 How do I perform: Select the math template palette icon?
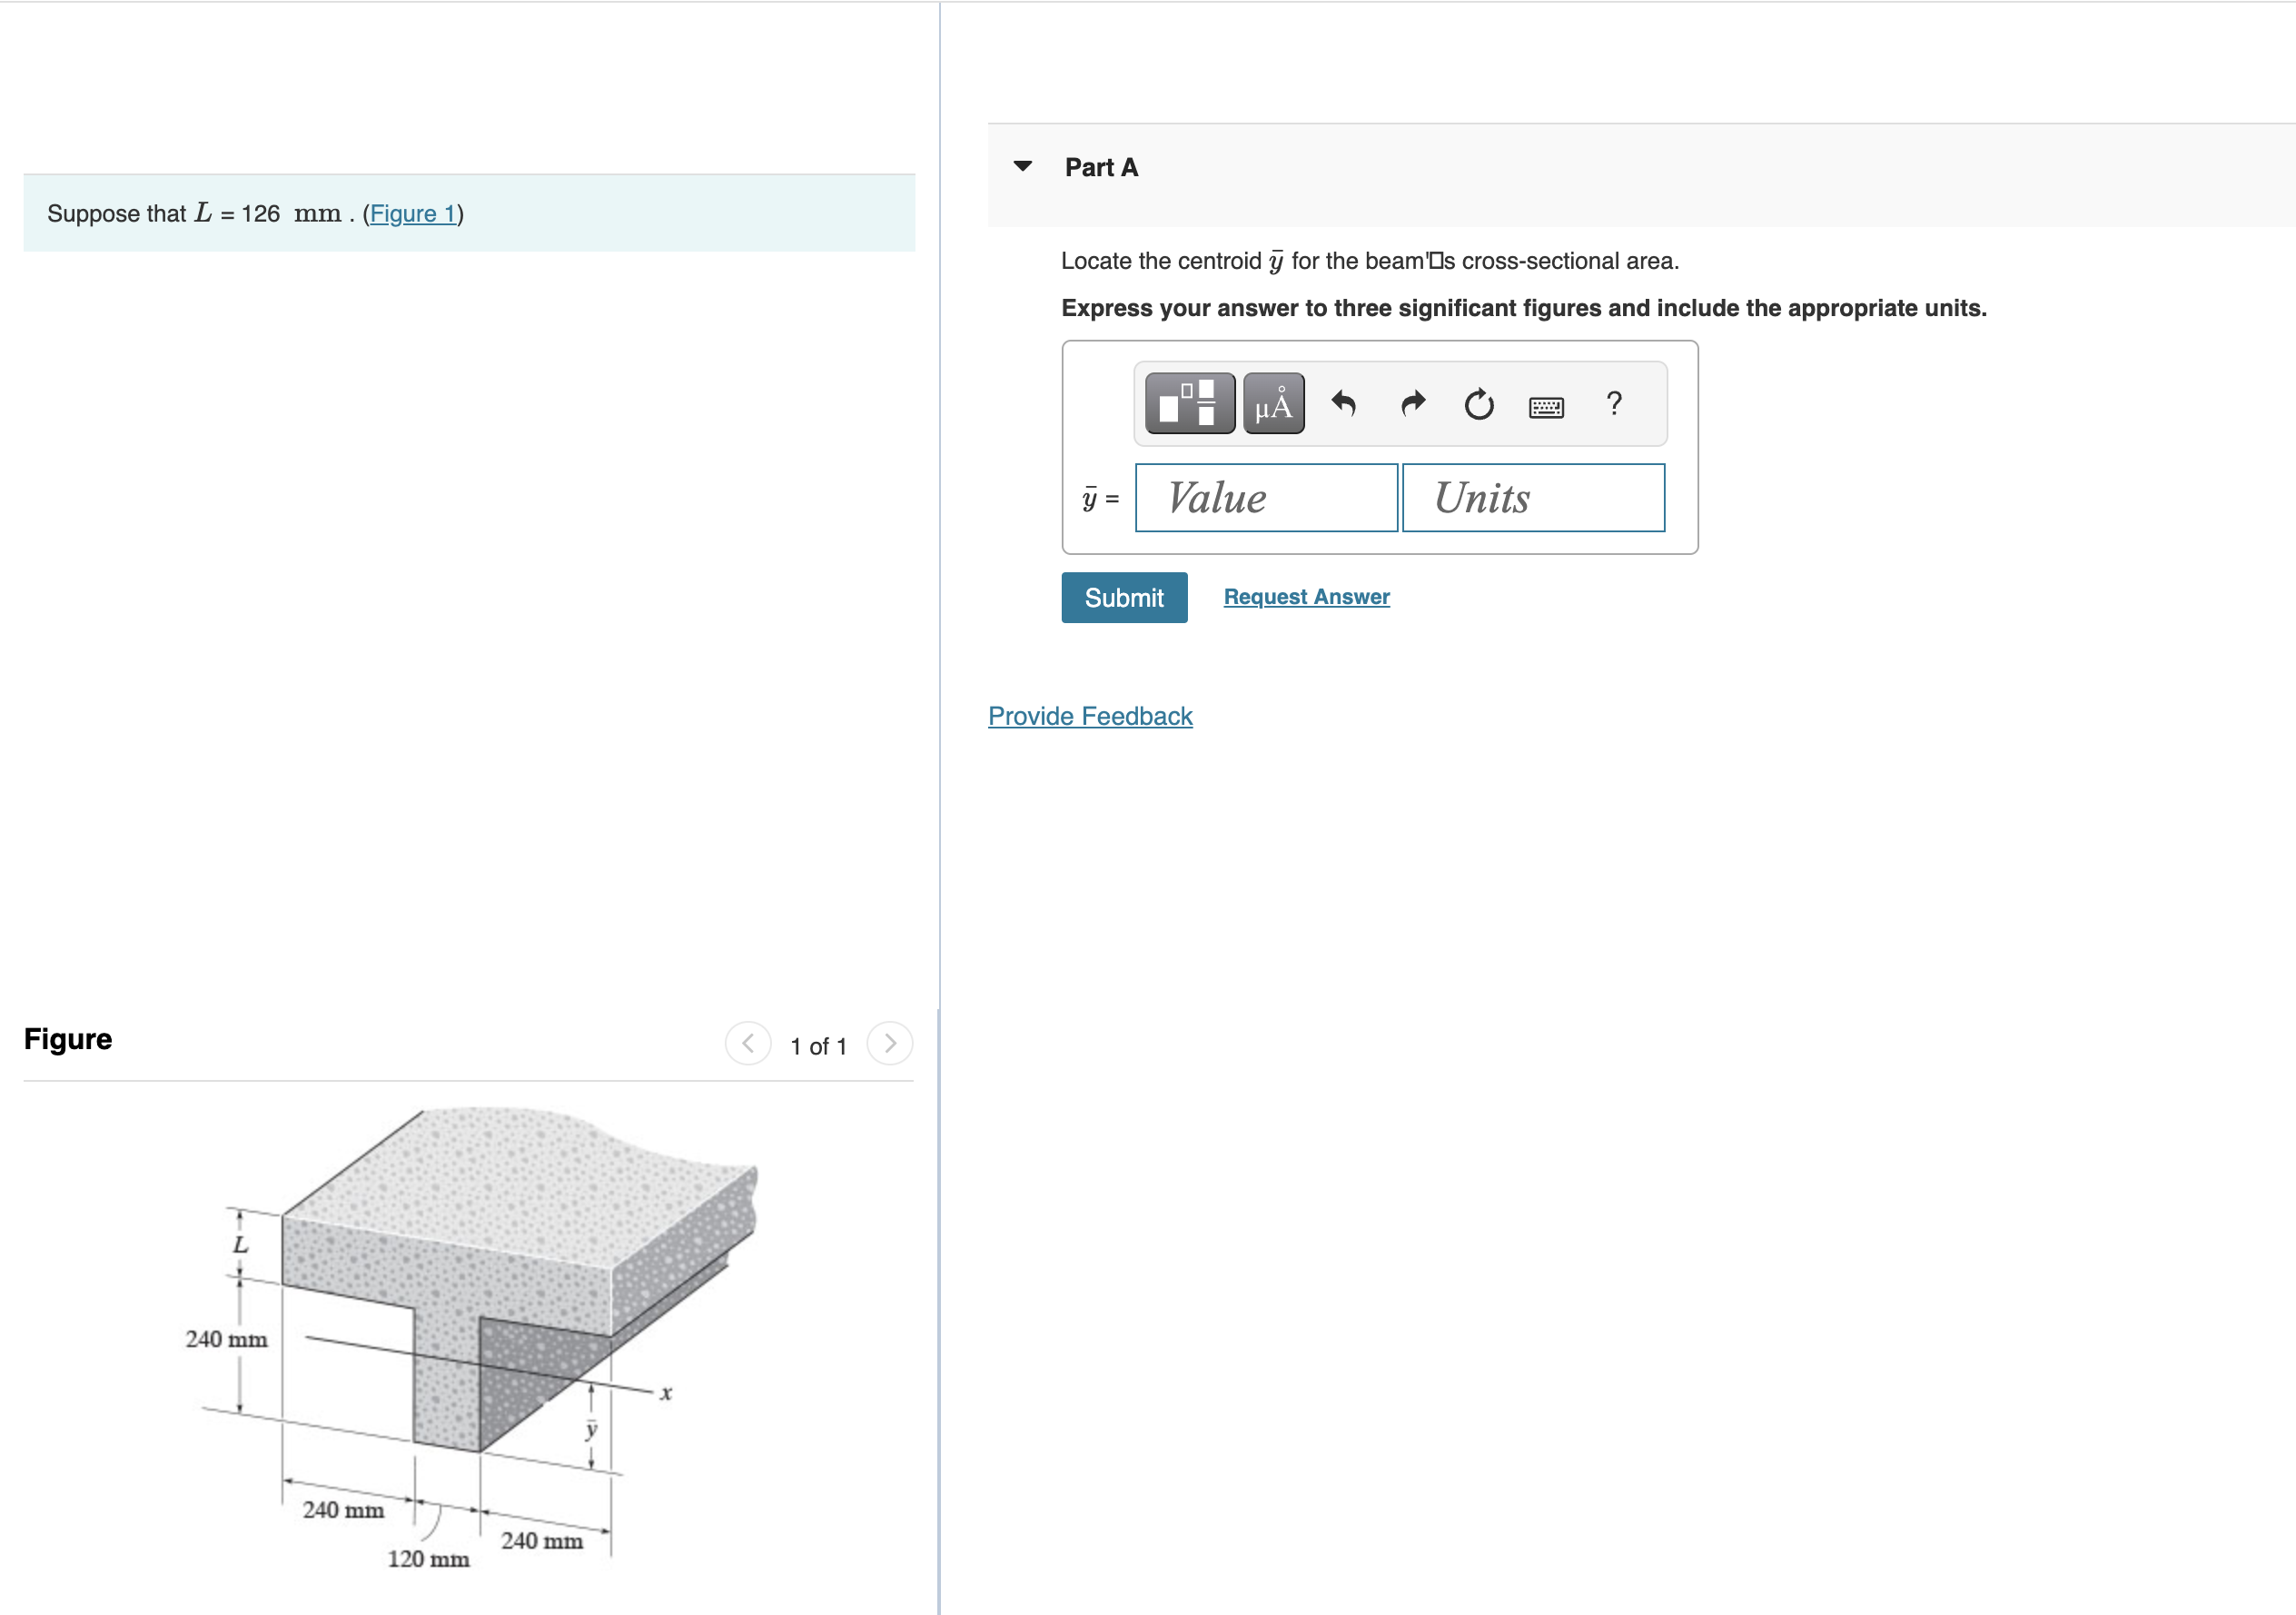(1189, 403)
